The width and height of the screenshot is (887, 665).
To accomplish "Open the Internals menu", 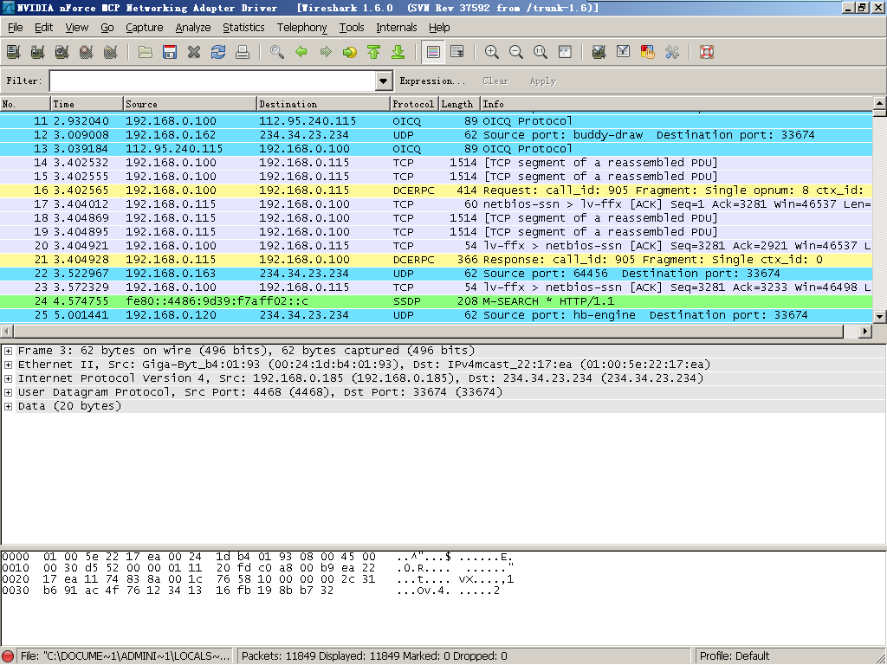I will (x=396, y=27).
